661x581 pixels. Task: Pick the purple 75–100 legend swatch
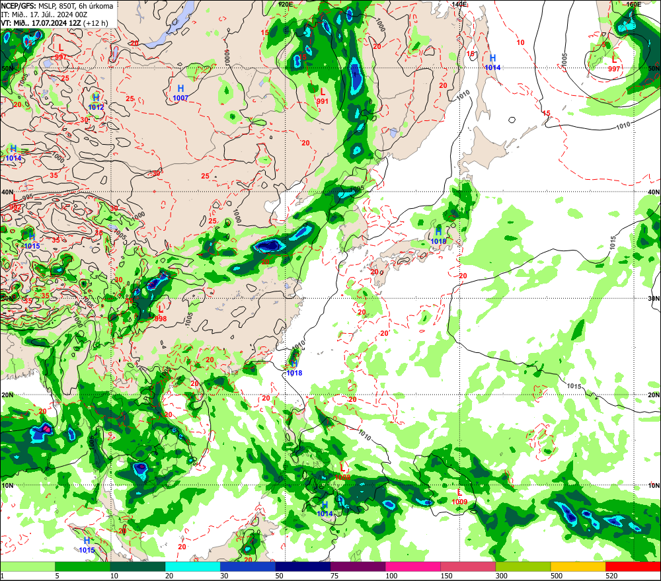click(x=358, y=566)
